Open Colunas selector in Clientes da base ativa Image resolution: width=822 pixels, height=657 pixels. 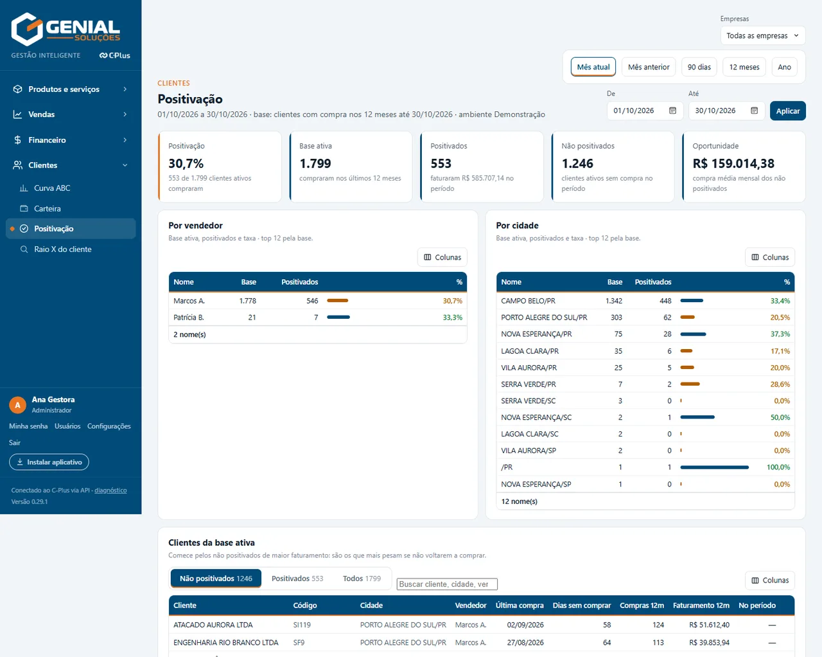pos(770,580)
